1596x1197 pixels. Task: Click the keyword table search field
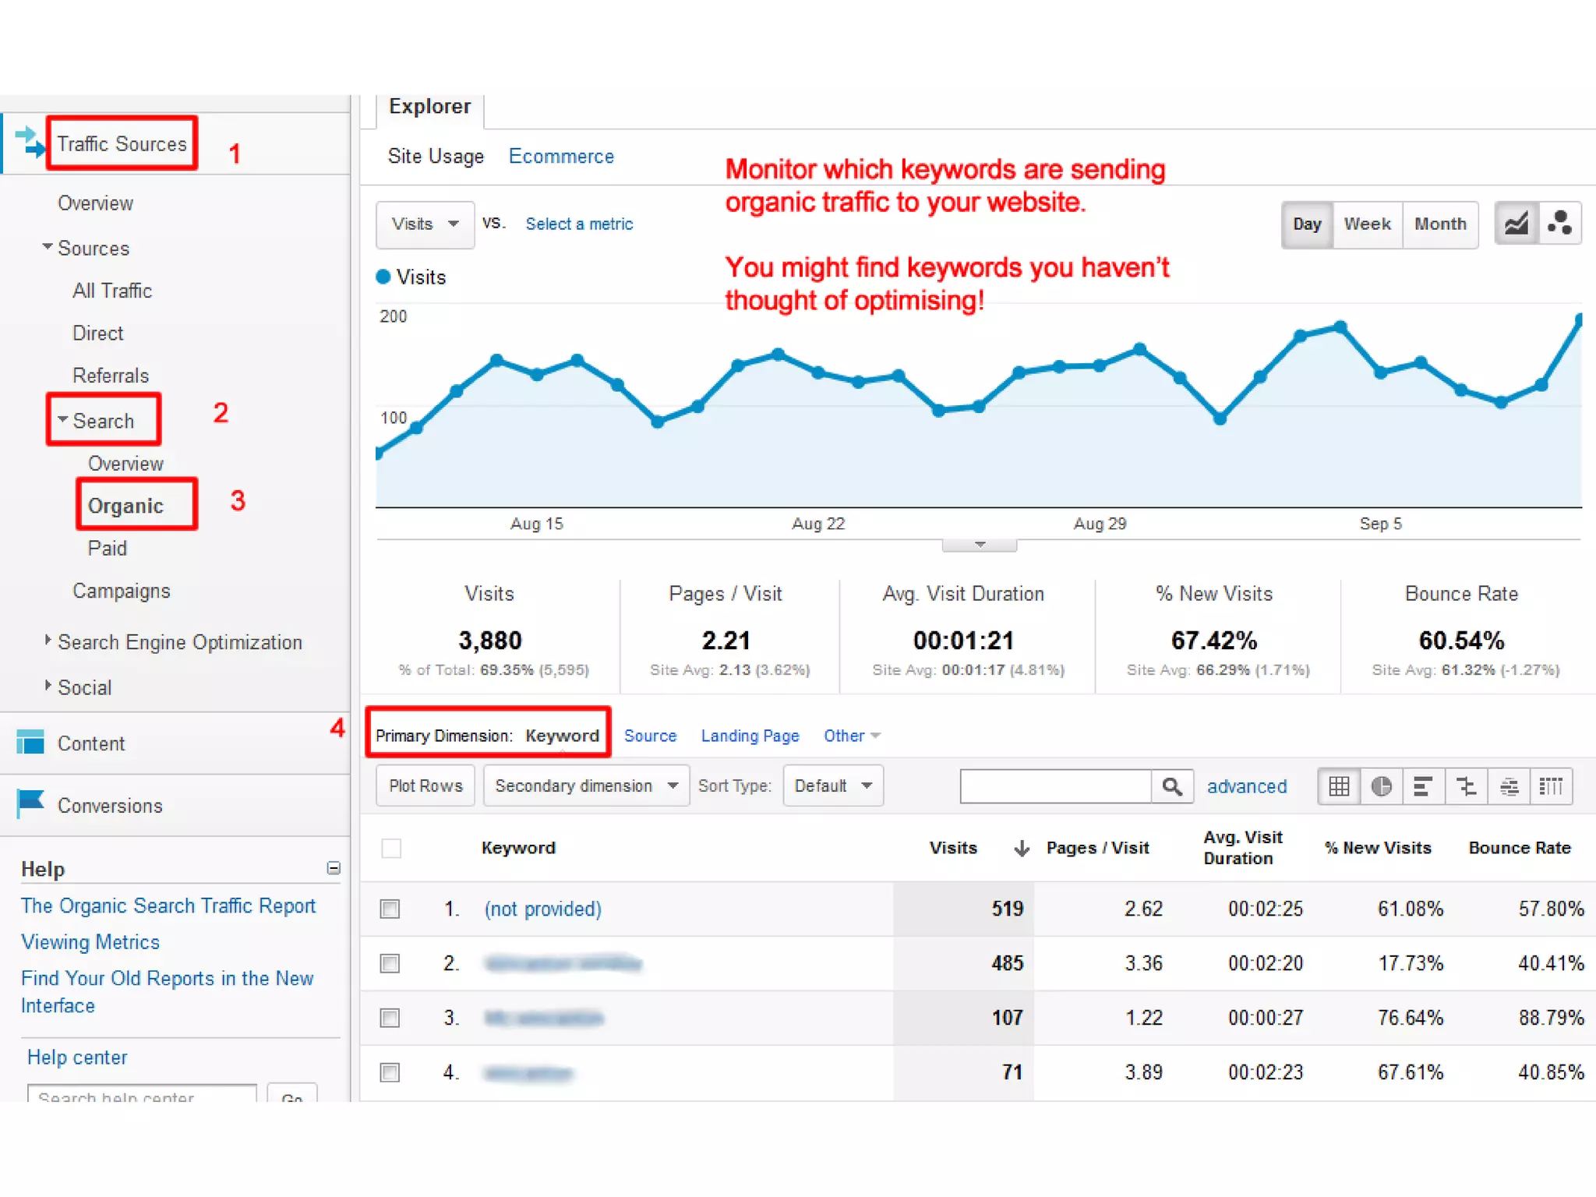coord(1055,786)
